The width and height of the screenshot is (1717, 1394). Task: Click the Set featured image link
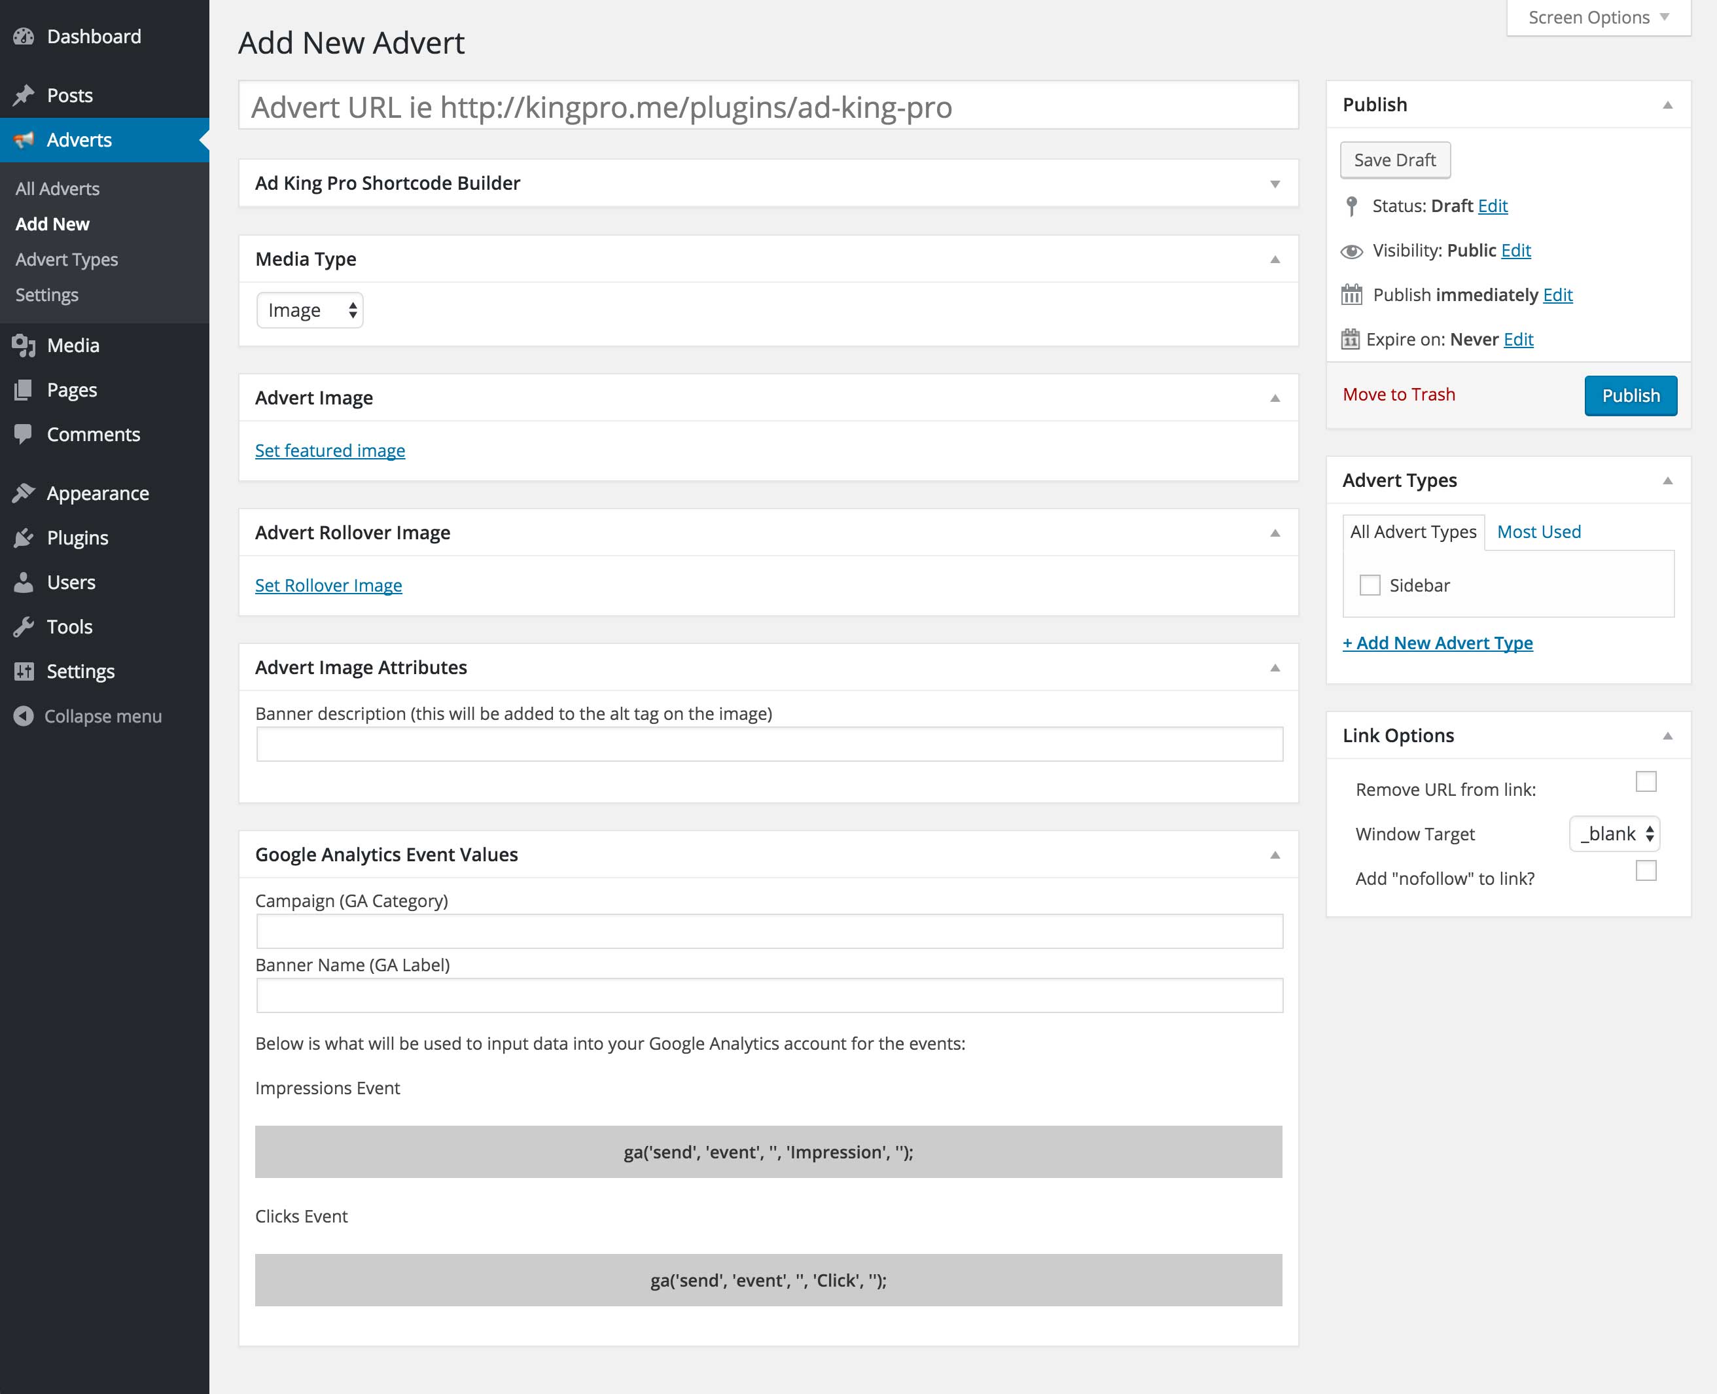point(330,450)
